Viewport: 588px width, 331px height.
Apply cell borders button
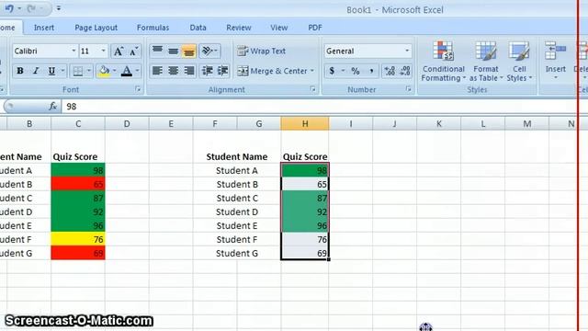pos(77,71)
